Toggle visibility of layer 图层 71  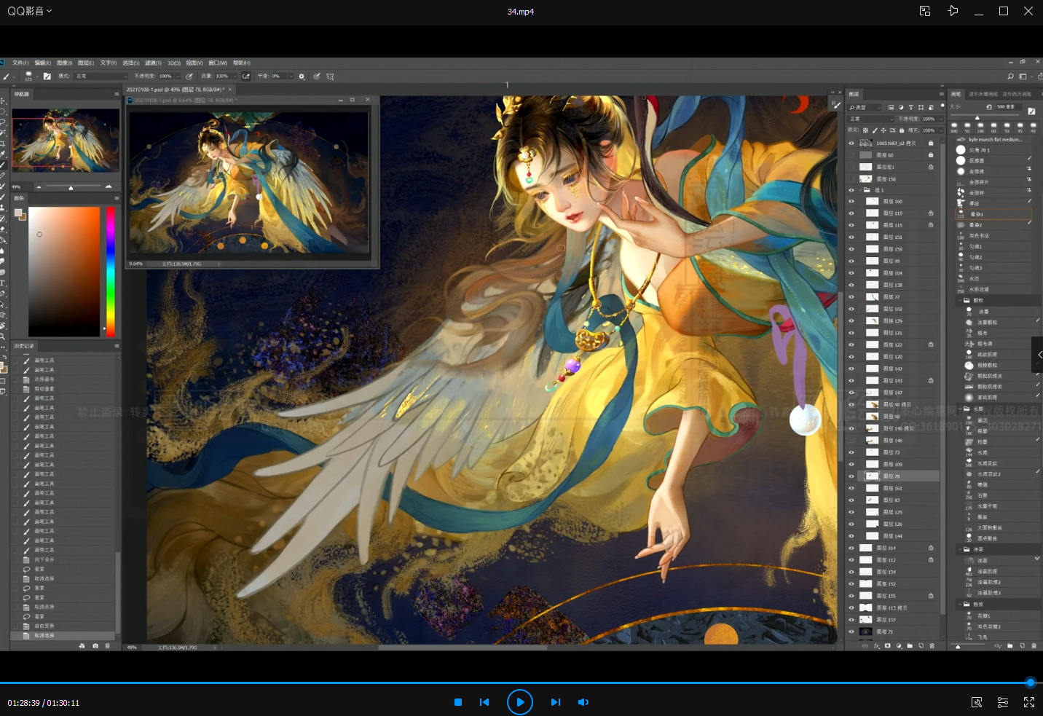coord(851,632)
